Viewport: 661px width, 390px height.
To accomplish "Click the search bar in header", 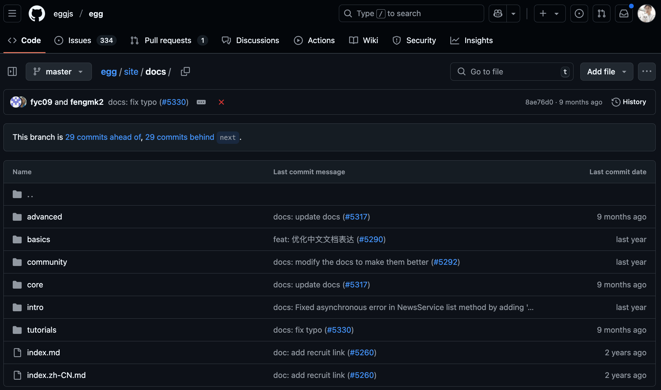I will [411, 13].
